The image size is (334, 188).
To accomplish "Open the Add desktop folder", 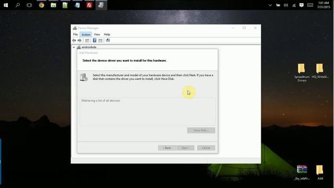I will coord(320,172).
